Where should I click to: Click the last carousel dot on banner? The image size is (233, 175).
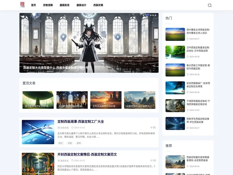click(155, 15)
